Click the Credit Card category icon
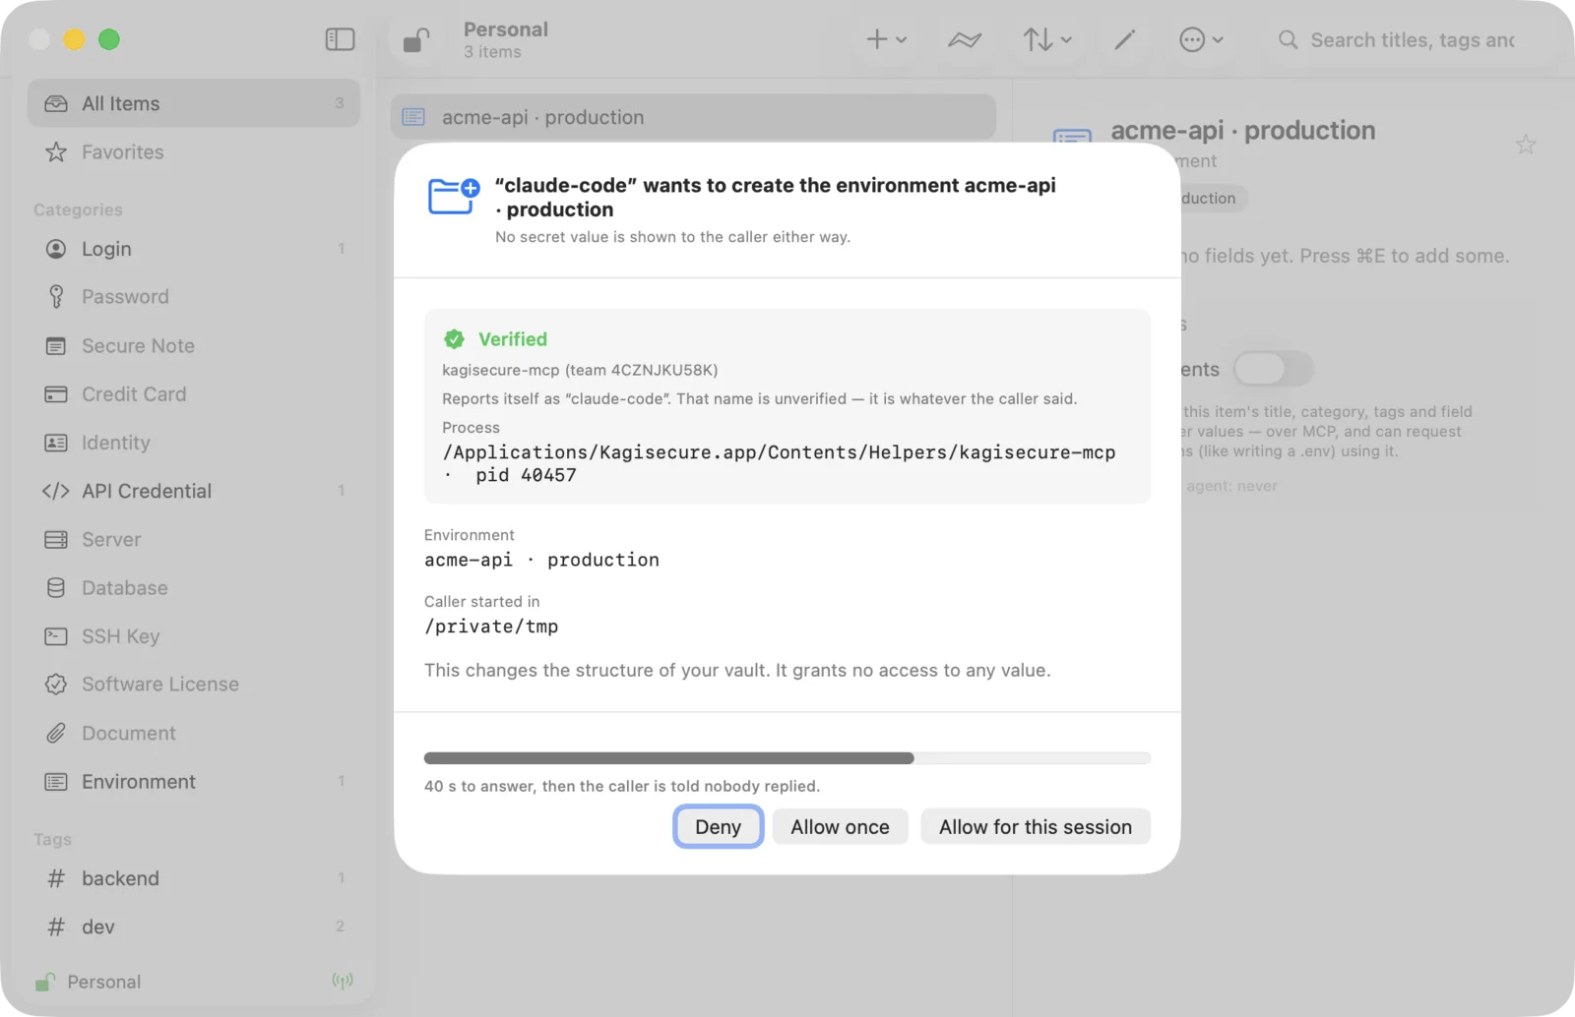This screenshot has width=1575, height=1017. click(x=56, y=394)
